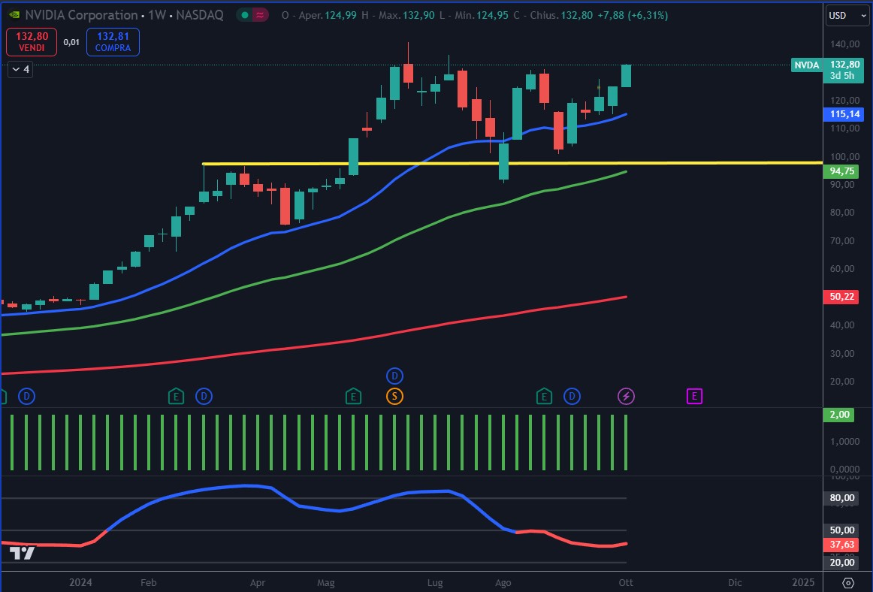This screenshot has width=873, height=592.
Task: Click the NVIDIA Corporation symbol title
Action: pyautogui.click(x=81, y=15)
